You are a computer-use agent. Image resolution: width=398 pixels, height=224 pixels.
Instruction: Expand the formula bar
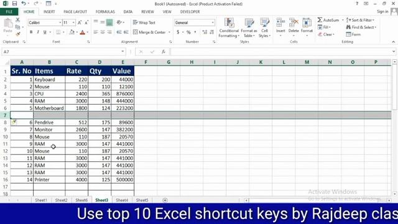coord(394,52)
